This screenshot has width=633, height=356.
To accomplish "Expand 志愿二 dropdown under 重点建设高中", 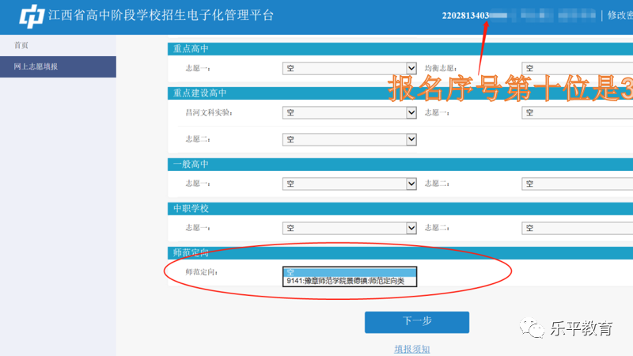I will [349, 139].
